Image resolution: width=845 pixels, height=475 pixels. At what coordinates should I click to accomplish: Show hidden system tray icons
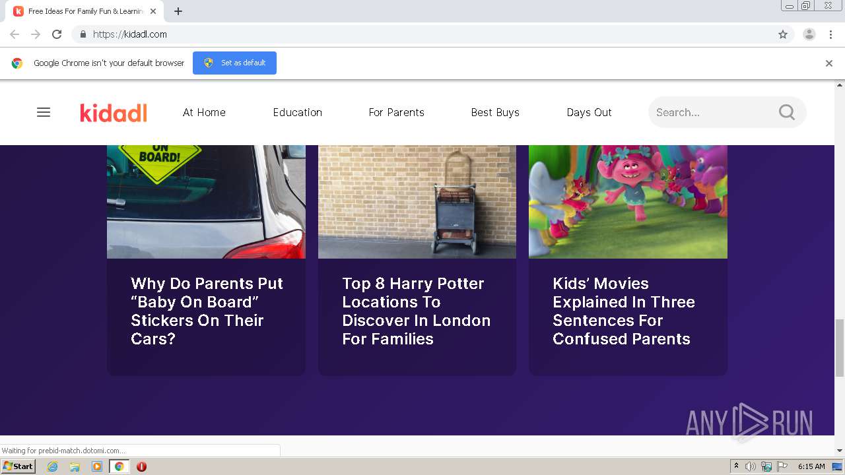736,466
